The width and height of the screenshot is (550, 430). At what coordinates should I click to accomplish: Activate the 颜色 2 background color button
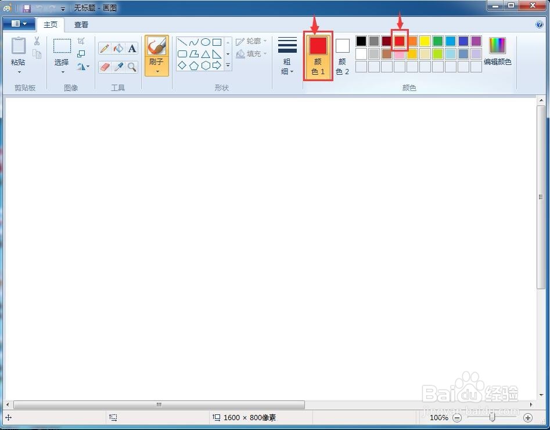[342, 56]
